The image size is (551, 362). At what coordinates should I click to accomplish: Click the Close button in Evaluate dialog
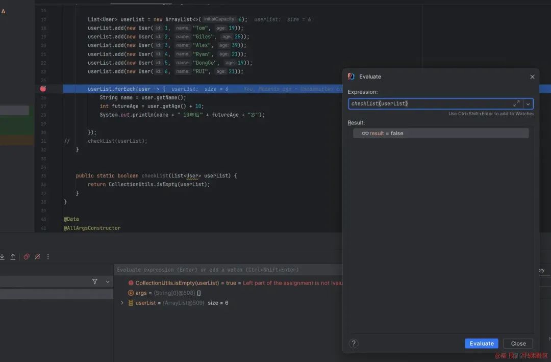[518, 344]
